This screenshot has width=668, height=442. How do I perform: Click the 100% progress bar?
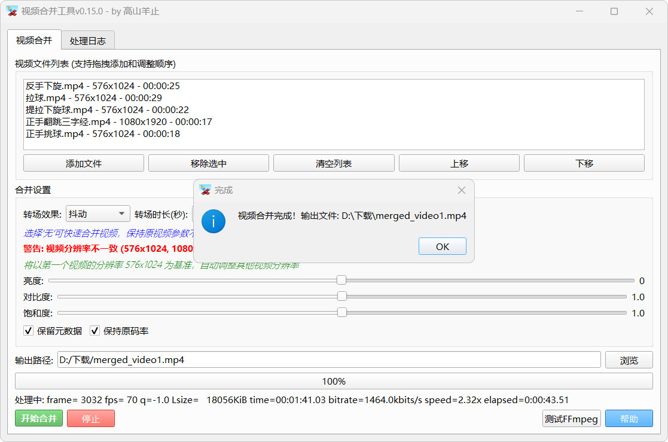334,381
